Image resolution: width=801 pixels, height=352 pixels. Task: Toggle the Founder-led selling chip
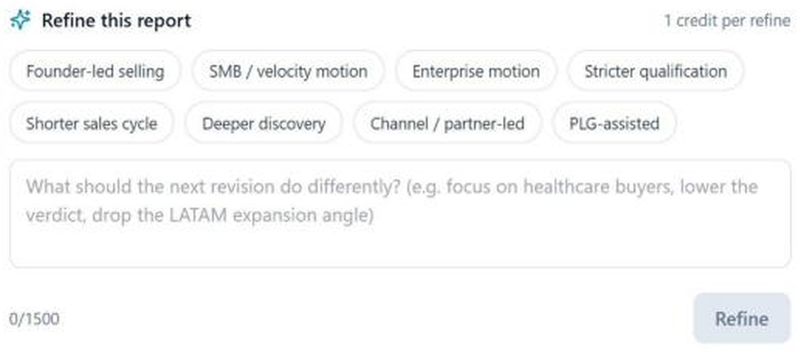click(95, 71)
